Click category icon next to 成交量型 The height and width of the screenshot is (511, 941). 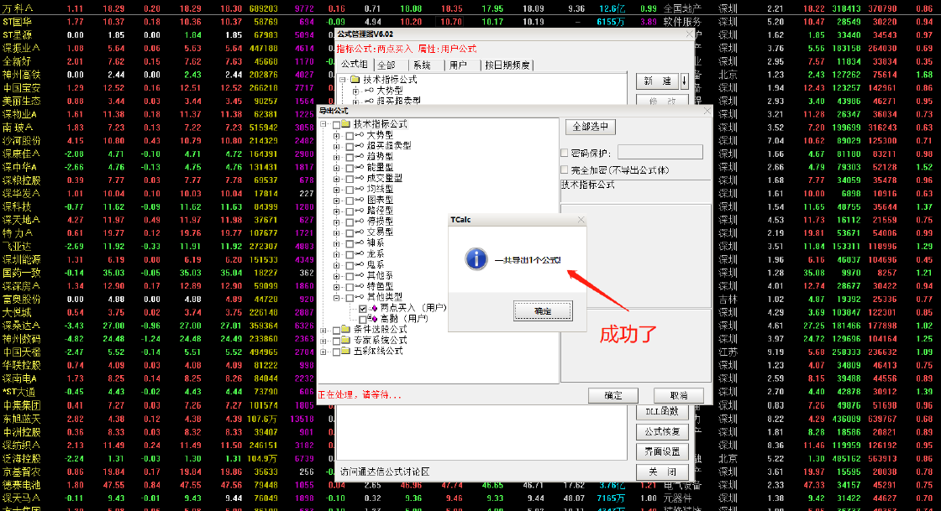click(x=360, y=178)
